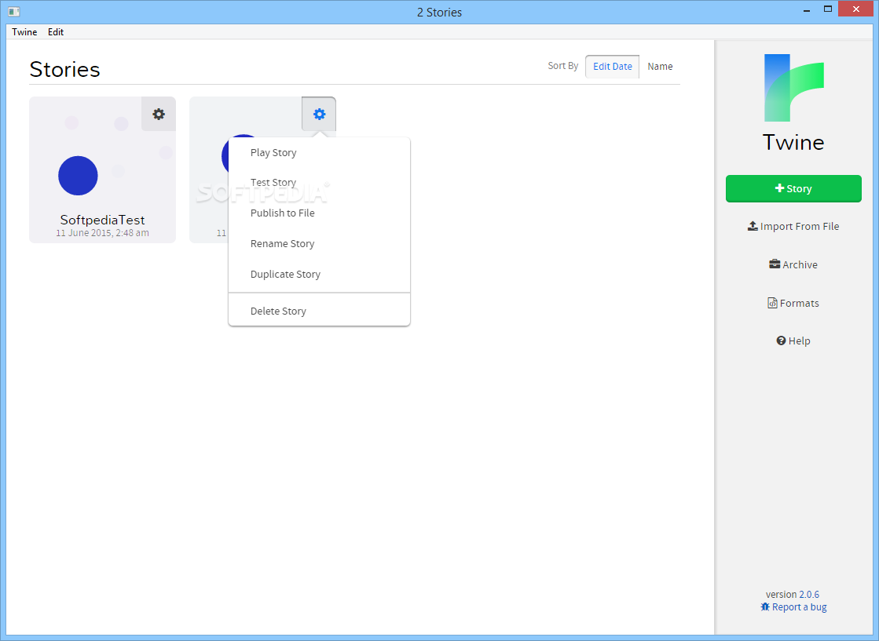Image resolution: width=879 pixels, height=641 pixels.
Task: Click the 11 June 2015, 2:48 am date
Action: [103, 233]
